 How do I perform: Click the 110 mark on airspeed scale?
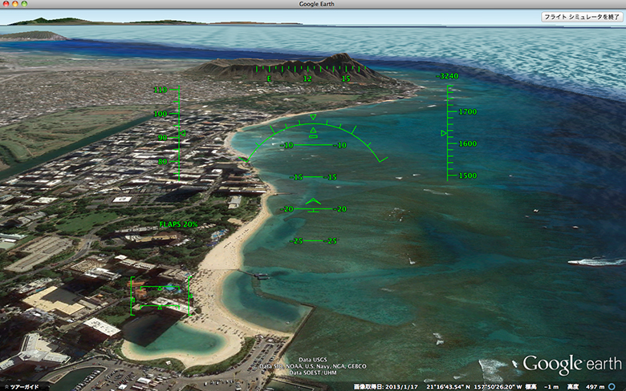pos(161,90)
